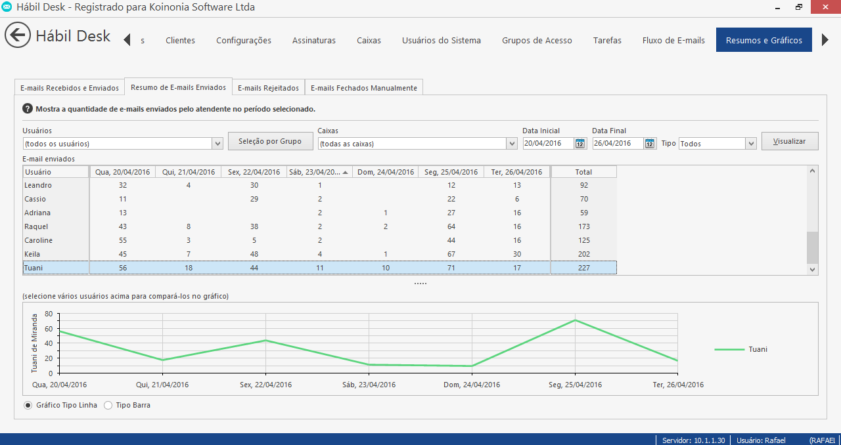841x445 pixels.
Task: Select Tipo Barra radio button
Action: coord(108,406)
